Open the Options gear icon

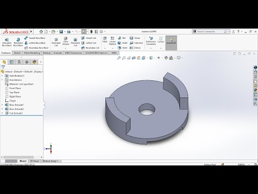pos(101,32)
